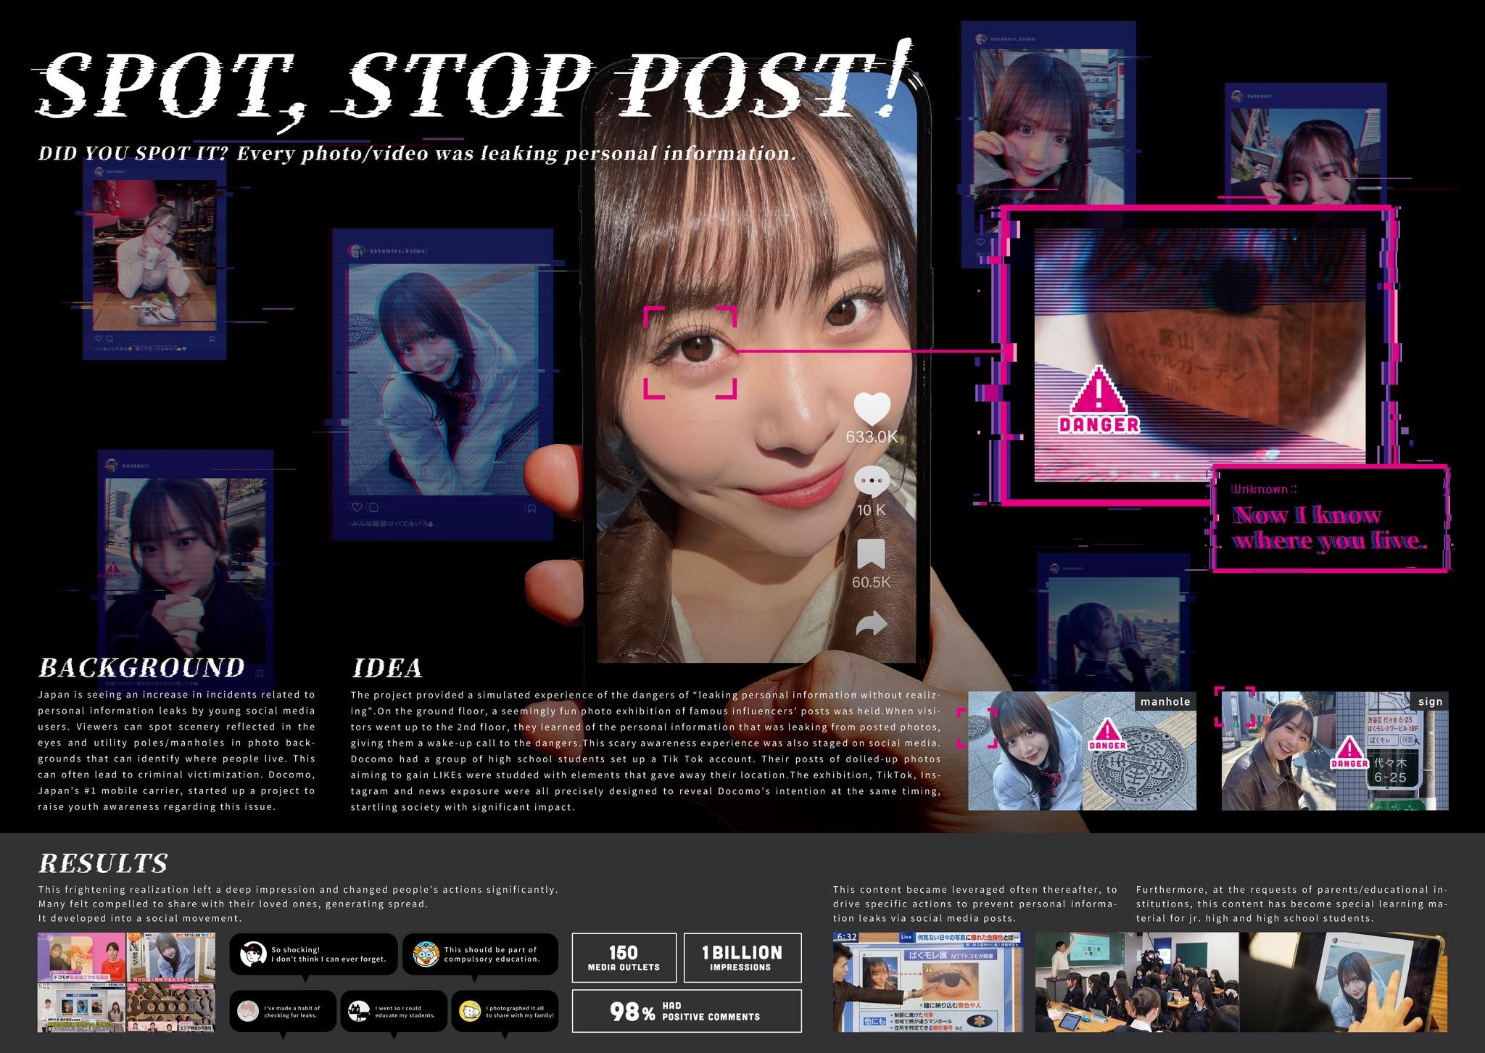This screenshot has height=1053, width=1485.
Task: Click the TV news eye screenshot thumbnail
Action: [930, 982]
